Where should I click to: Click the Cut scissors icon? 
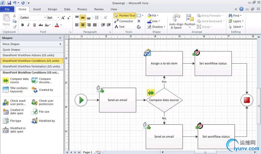(x=14, y=16)
